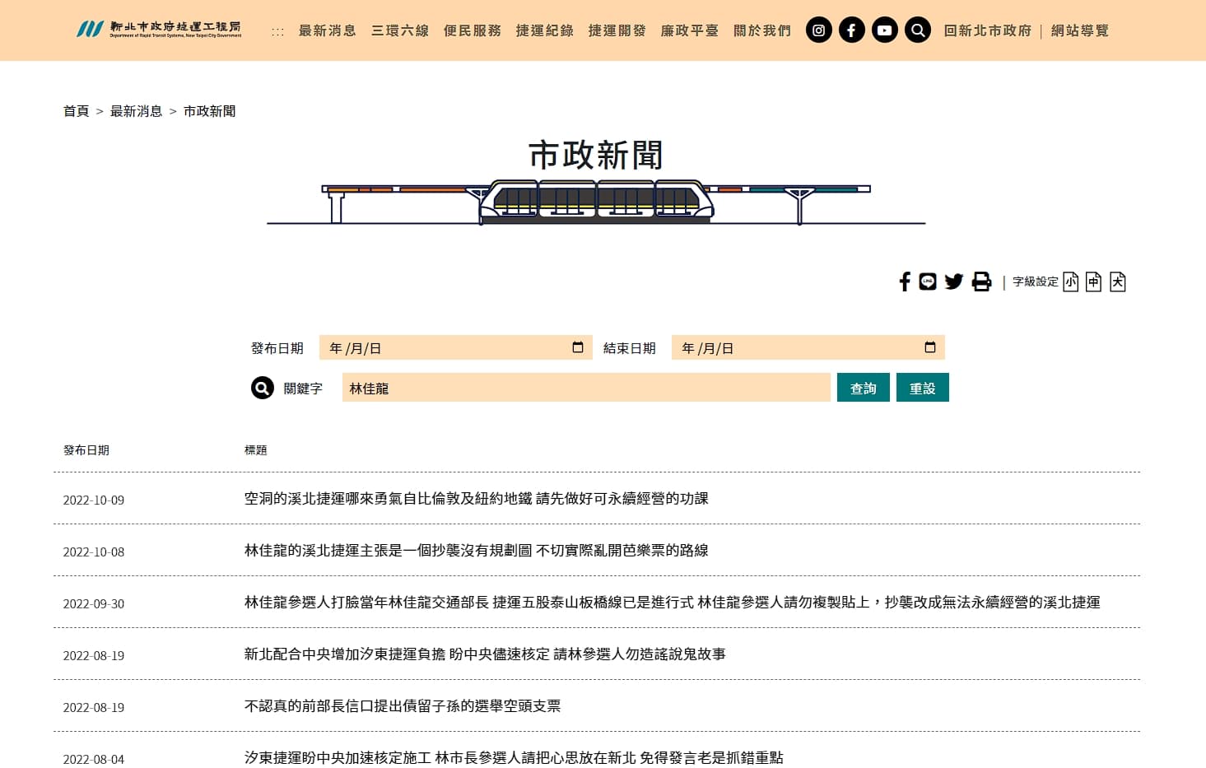Go to 回新北市政府 link
1206x768 pixels.
988,30
